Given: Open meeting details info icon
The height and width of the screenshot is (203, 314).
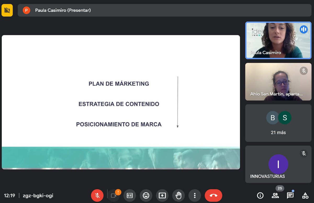Looking at the screenshot, I should 260,195.
